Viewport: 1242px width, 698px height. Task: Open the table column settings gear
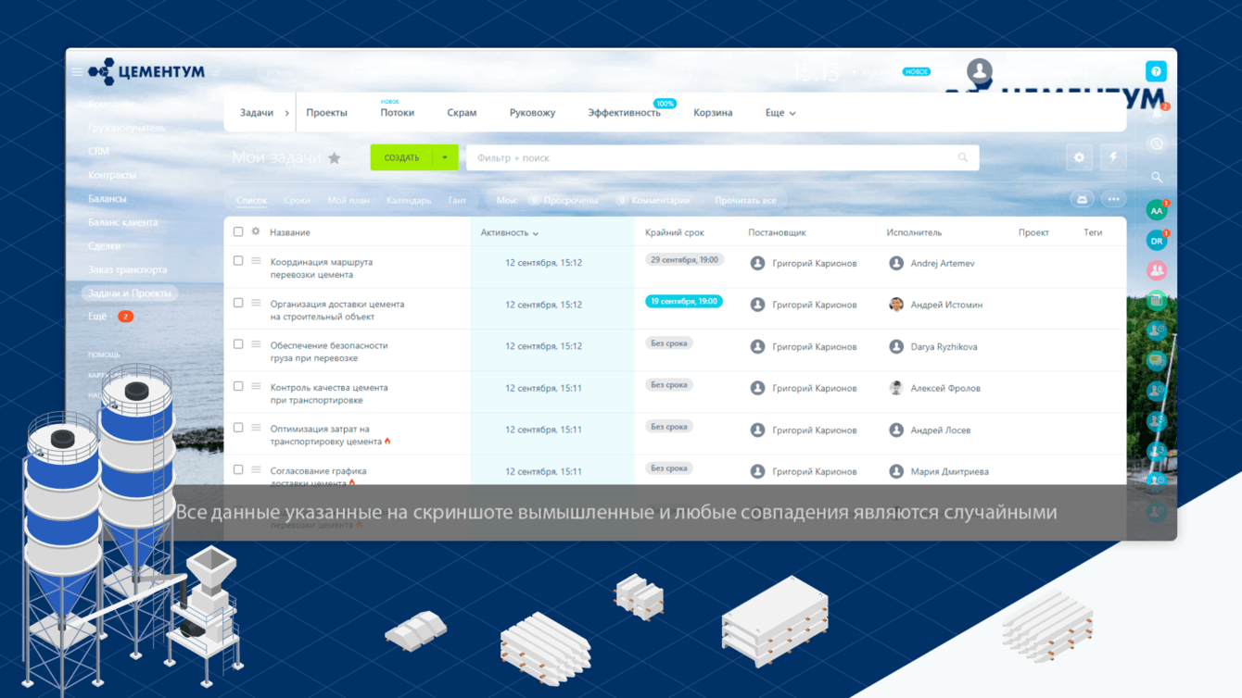(x=256, y=231)
